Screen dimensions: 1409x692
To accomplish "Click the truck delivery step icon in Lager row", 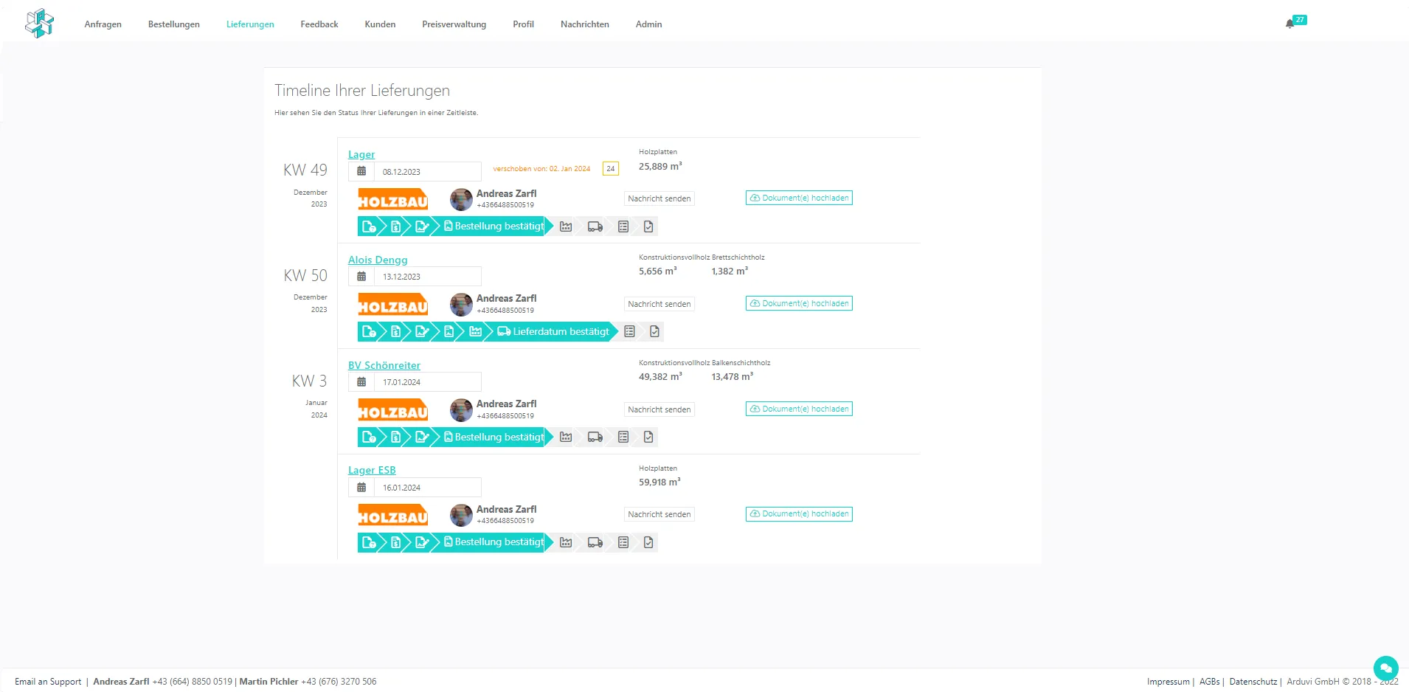I will [x=595, y=226].
